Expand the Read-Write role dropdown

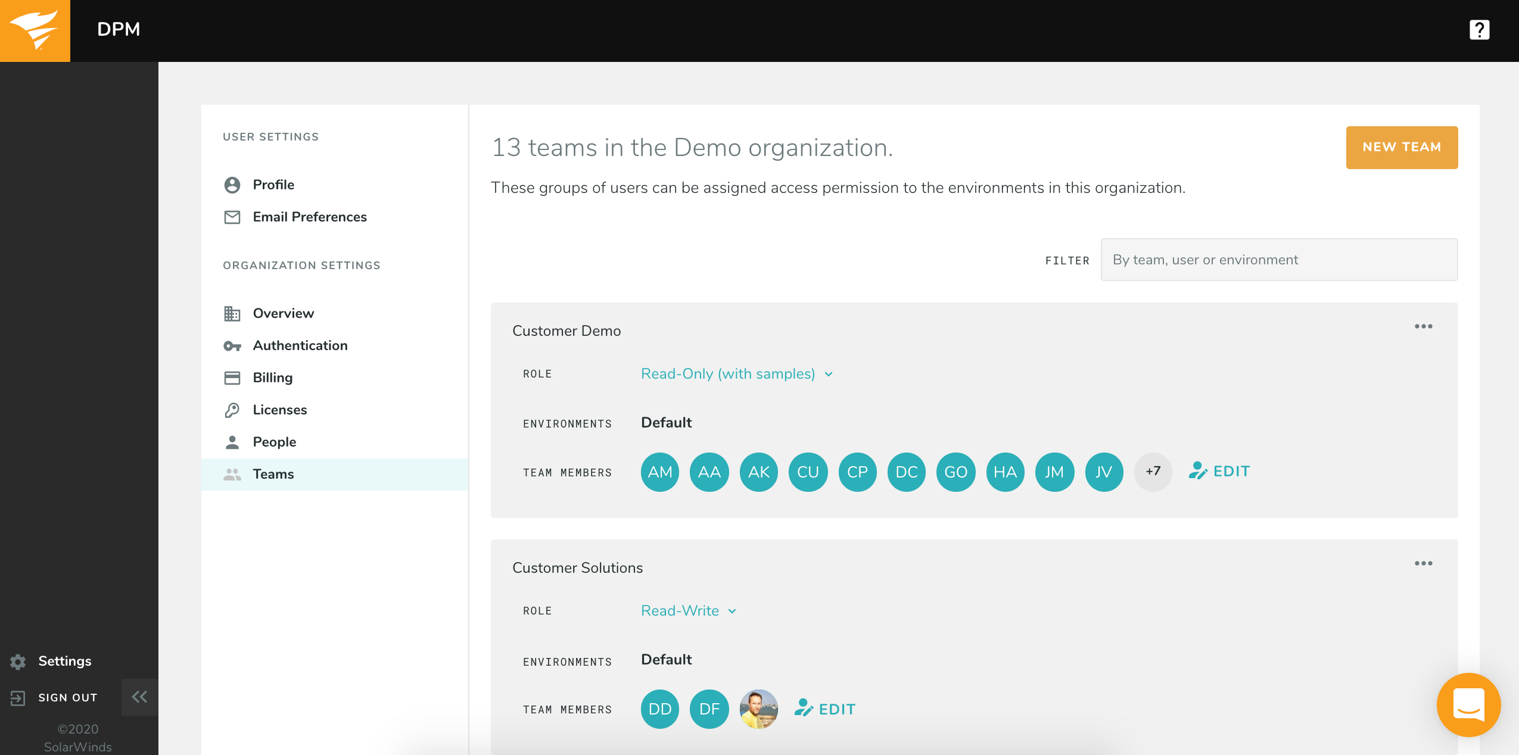click(x=689, y=611)
